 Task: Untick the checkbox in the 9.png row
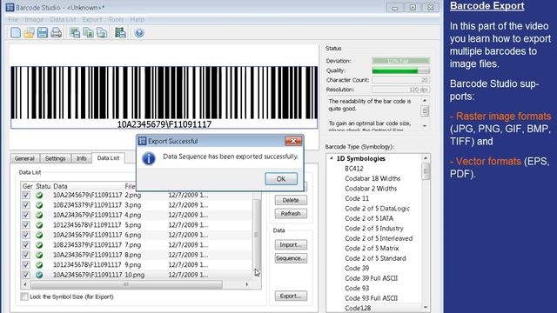pyautogui.click(x=26, y=264)
